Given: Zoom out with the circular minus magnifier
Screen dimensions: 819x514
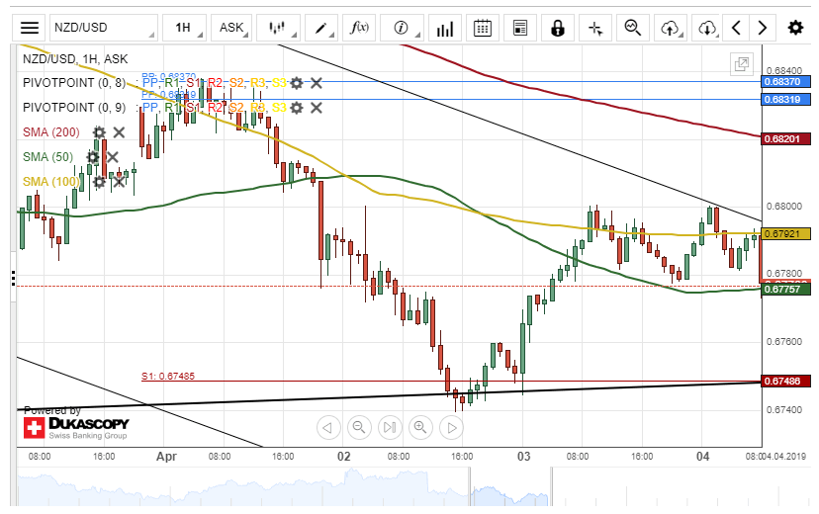Looking at the screenshot, I should (359, 428).
